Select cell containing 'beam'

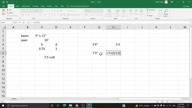point(28,36)
